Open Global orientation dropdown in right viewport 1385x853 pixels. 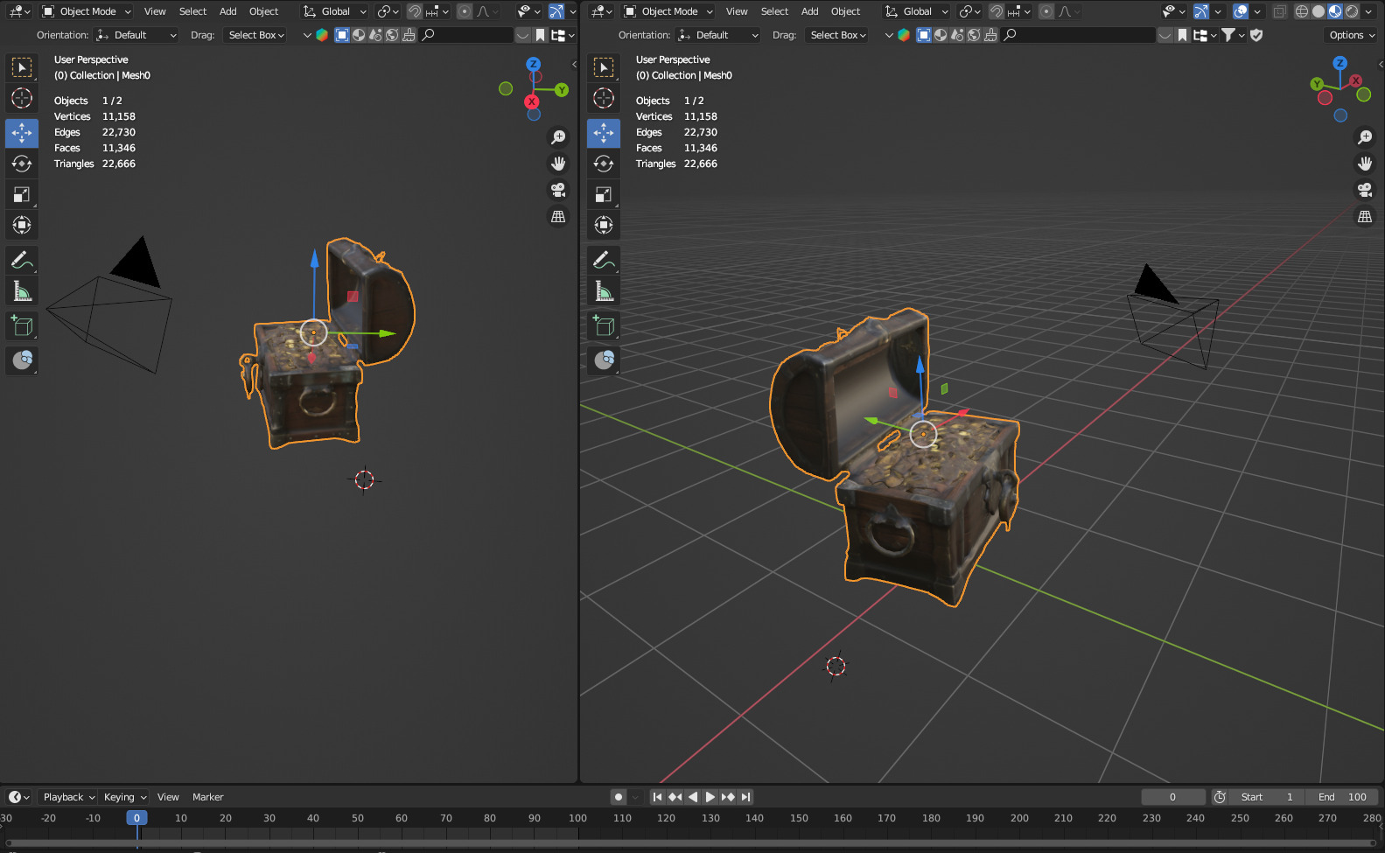pos(917,11)
